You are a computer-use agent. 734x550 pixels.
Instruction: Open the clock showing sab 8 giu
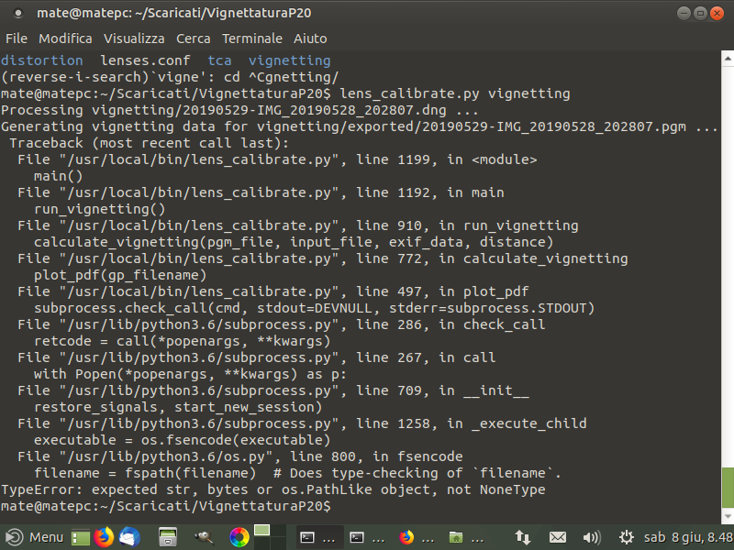pyautogui.click(x=688, y=537)
